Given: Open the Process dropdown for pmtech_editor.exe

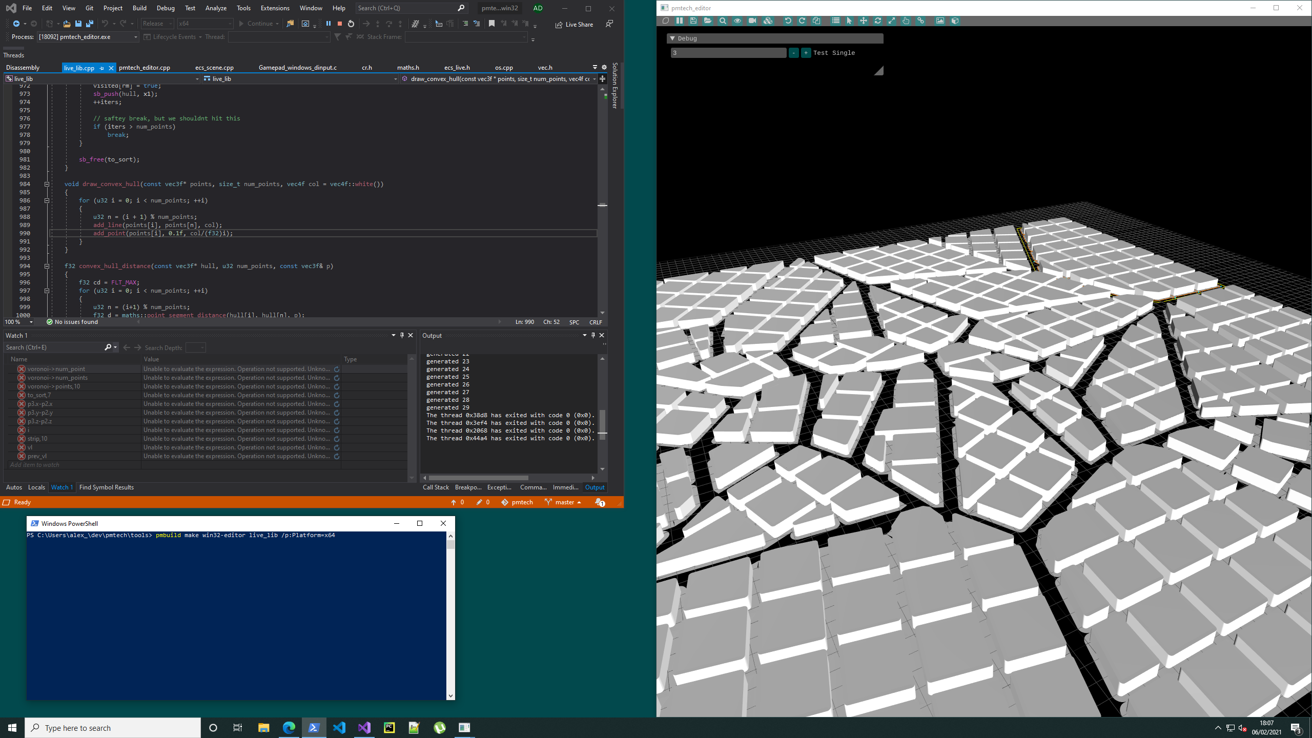Looking at the screenshot, I should (135, 37).
